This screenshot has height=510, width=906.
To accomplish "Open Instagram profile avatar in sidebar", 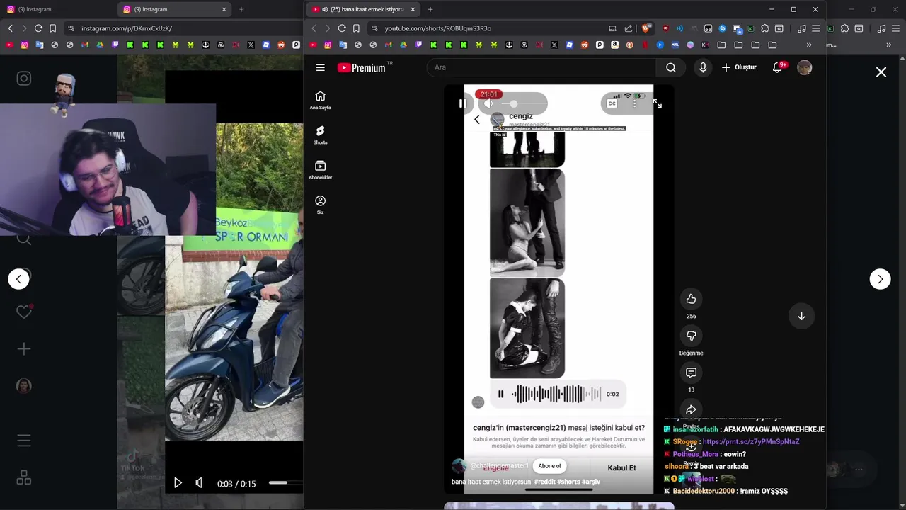I will [x=24, y=385].
